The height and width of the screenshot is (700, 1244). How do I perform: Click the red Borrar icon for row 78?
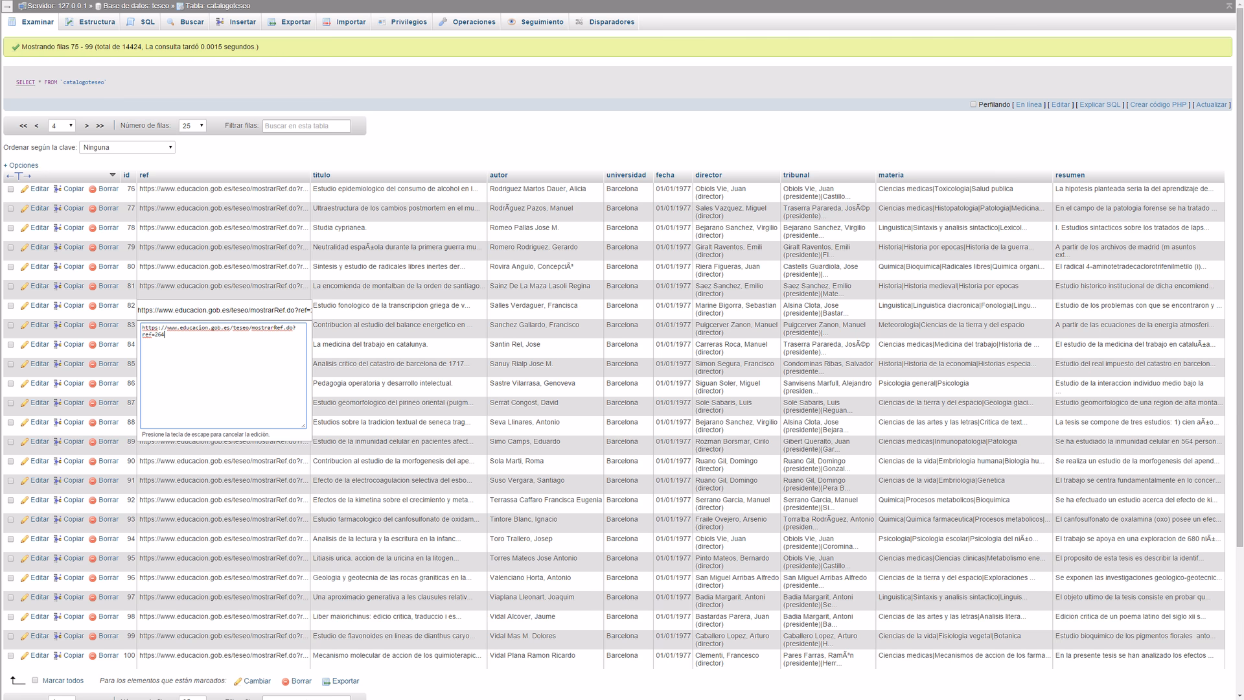pyautogui.click(x=93, y=228)
